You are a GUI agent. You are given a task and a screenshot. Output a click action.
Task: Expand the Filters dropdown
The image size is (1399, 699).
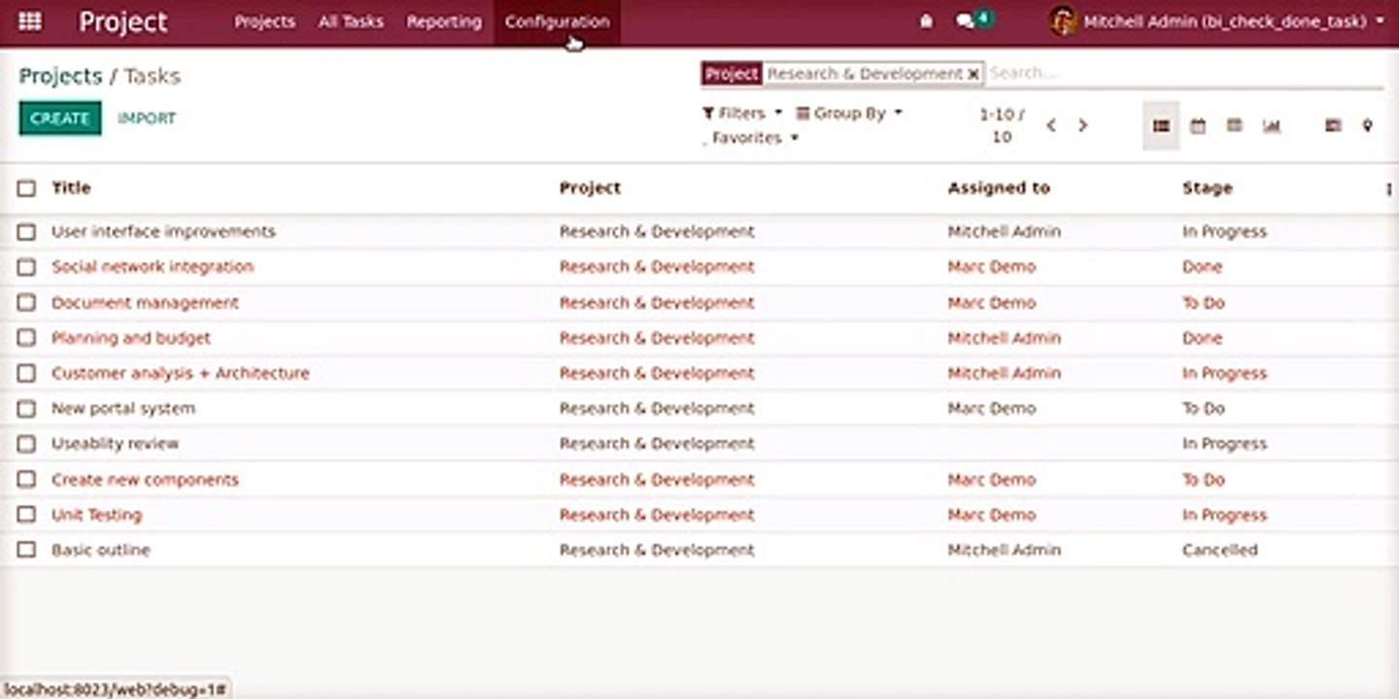click(741, 114)
